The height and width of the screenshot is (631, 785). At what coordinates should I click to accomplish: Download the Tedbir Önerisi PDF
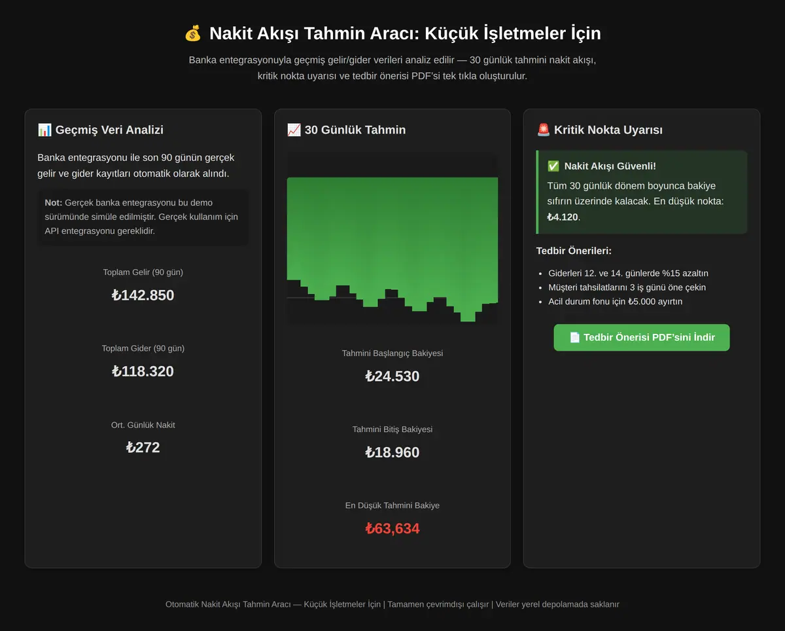click(642, 338)
